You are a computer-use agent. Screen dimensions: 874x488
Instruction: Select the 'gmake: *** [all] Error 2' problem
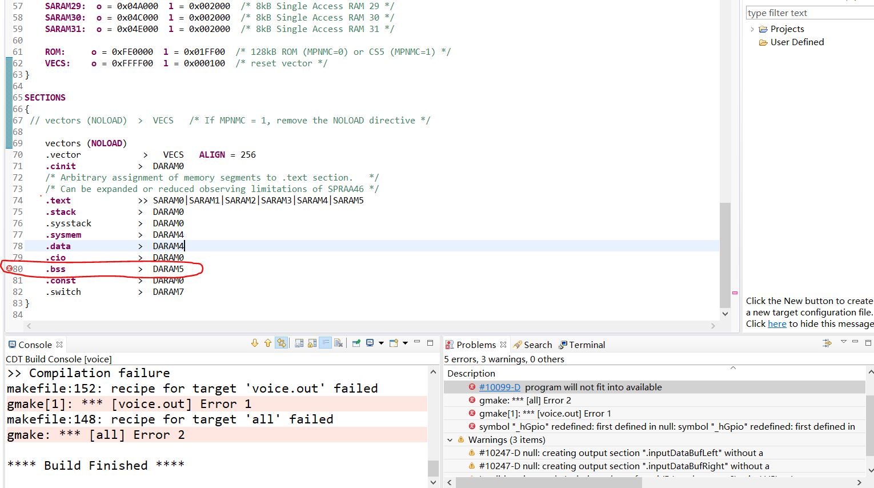(655, 400)
